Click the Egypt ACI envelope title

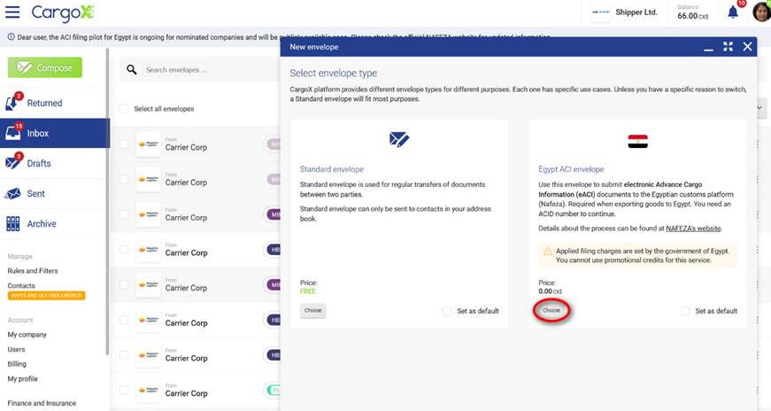coord(571,169)
